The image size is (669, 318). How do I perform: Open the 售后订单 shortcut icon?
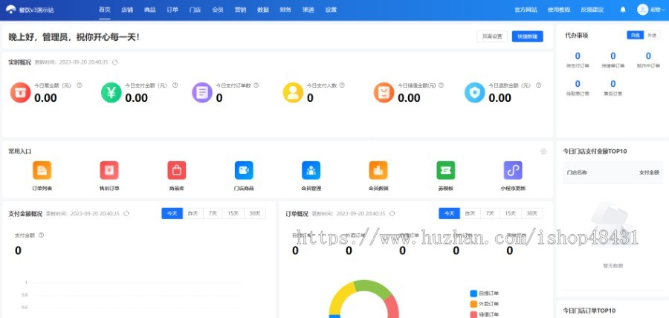click(109, 170)
